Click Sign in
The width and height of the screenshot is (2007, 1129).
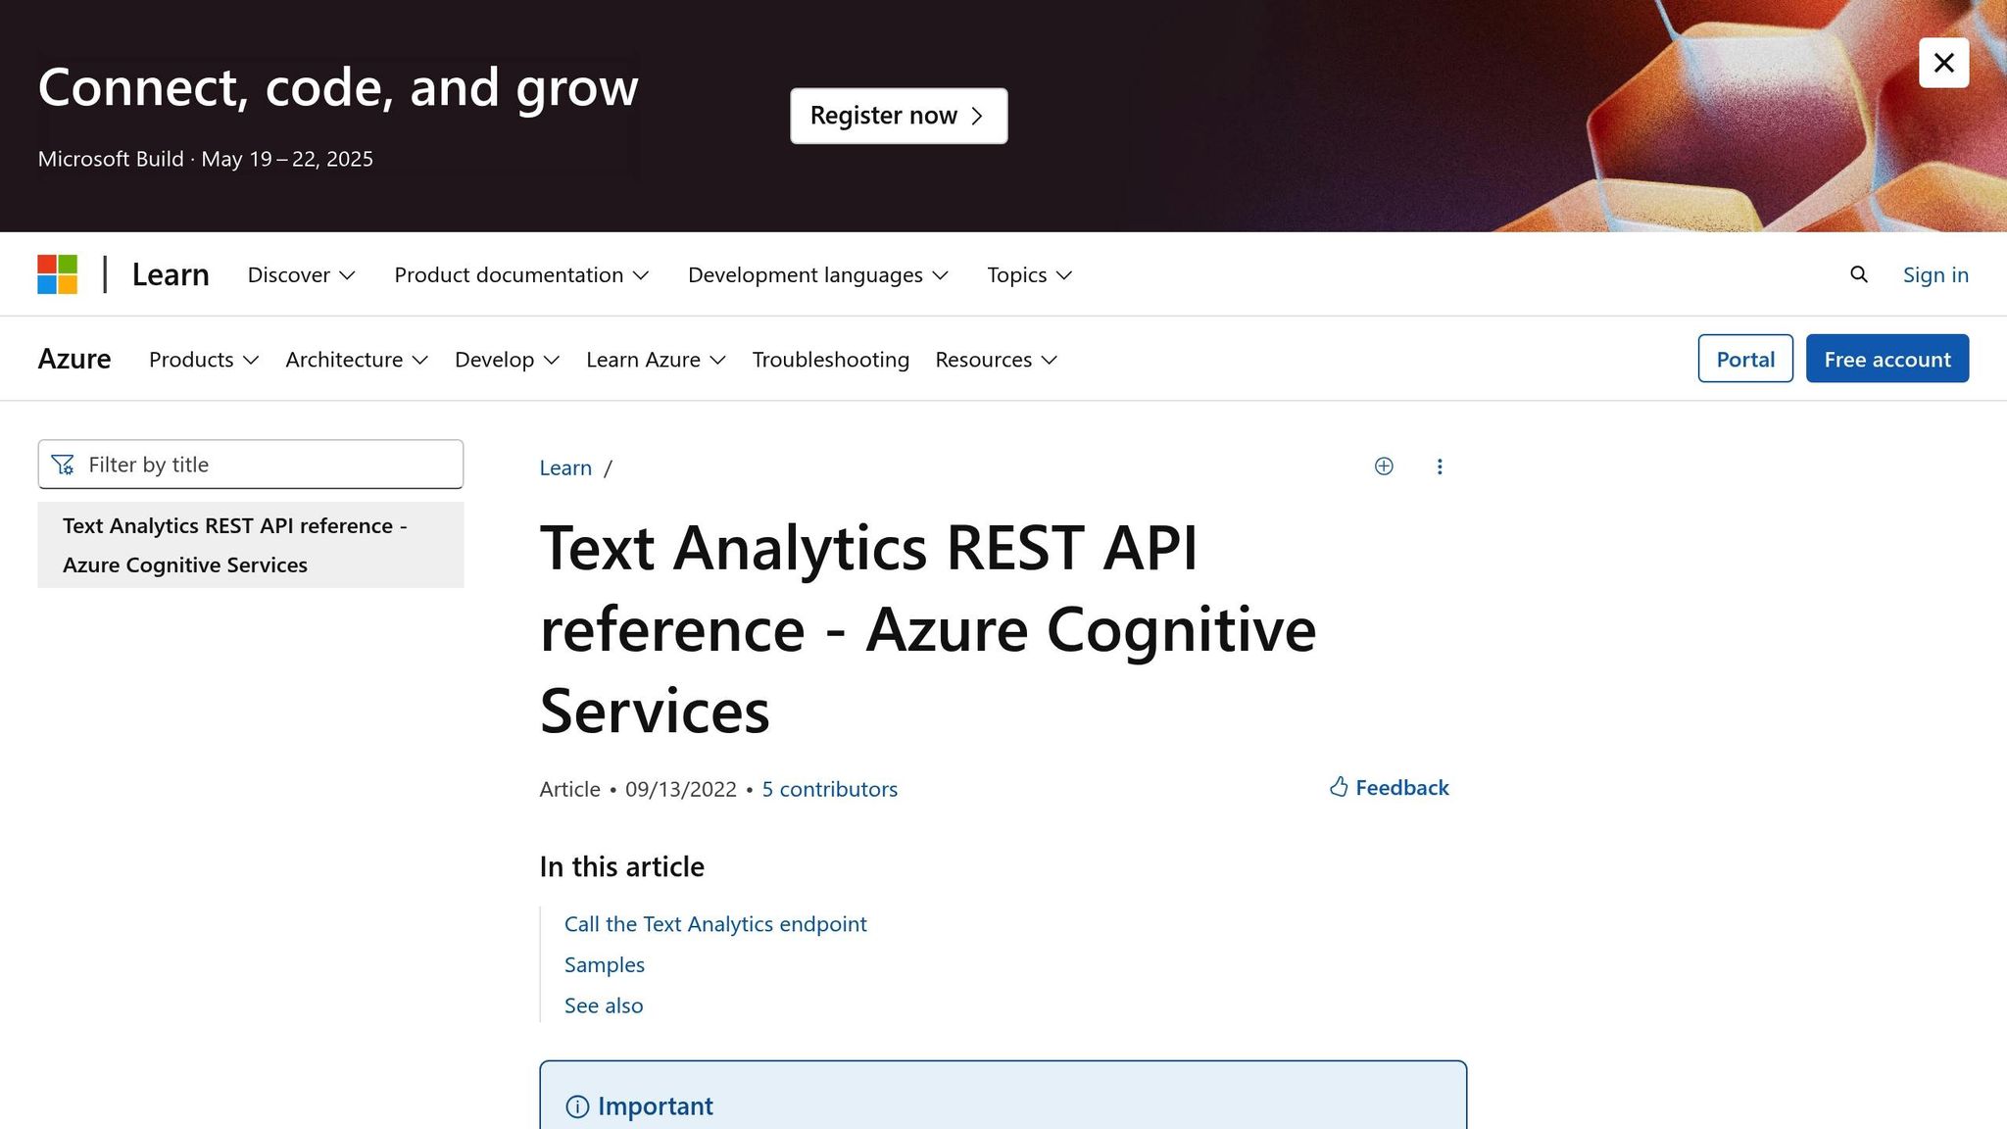click(x=1935, y=275)
